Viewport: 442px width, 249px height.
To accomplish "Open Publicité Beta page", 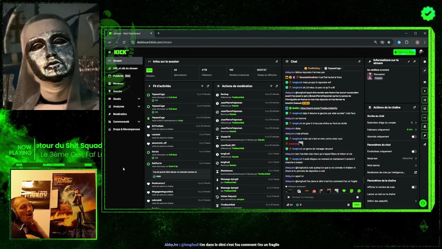I will [124, 76].
